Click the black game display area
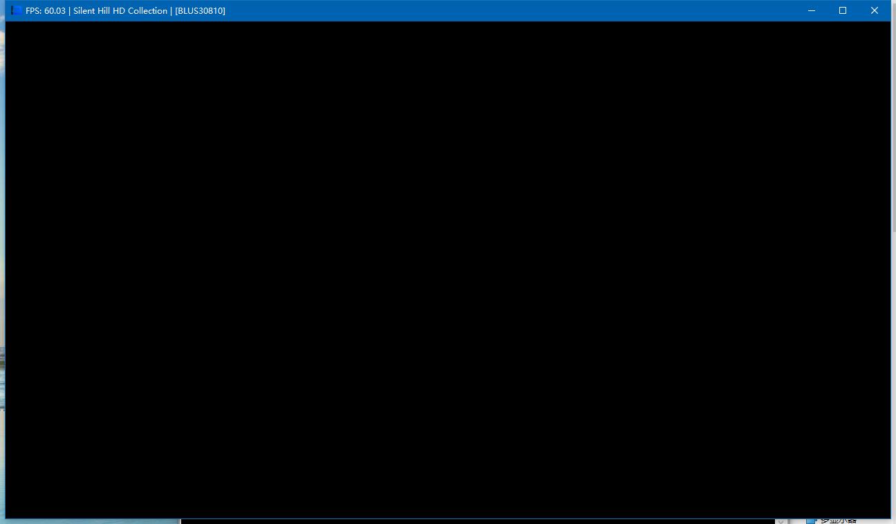Image resolution: width=896 pixels, height=524 pixels. point(448,269)
